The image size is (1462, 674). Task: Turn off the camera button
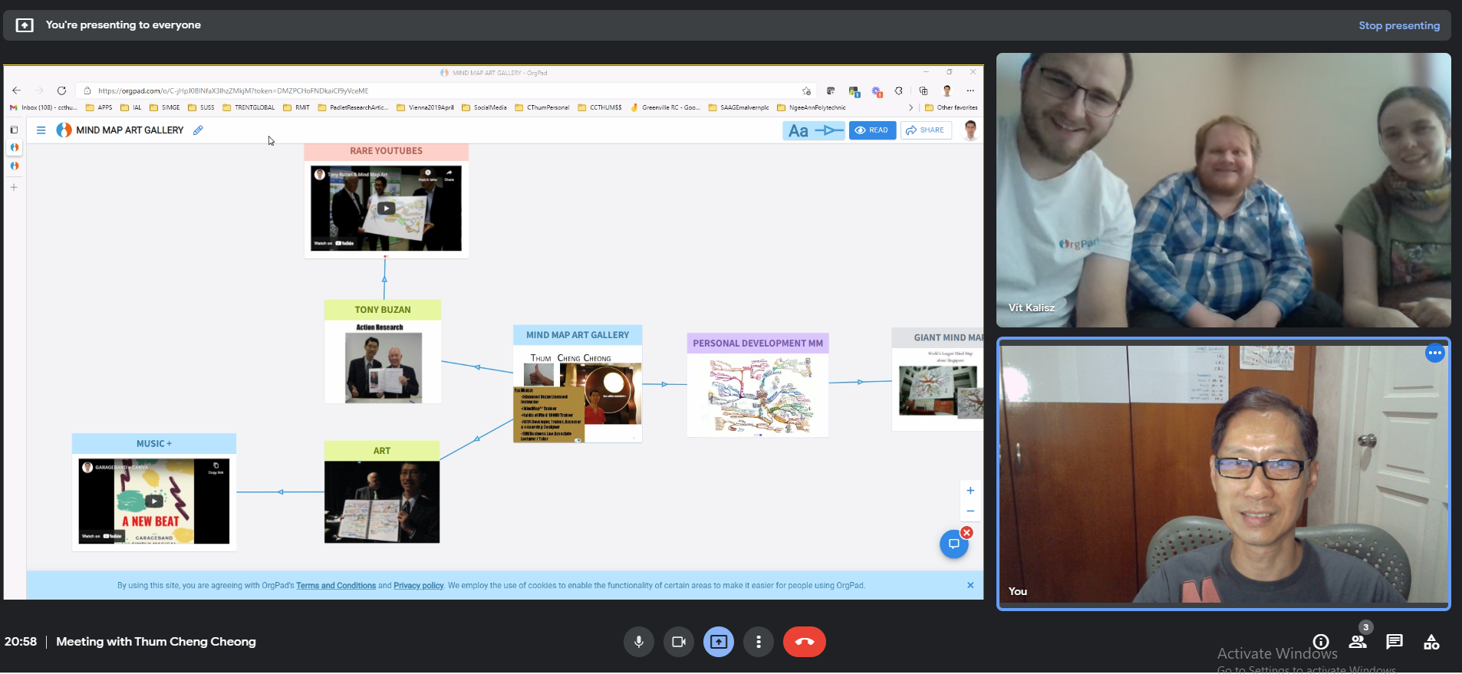[678, 642]
